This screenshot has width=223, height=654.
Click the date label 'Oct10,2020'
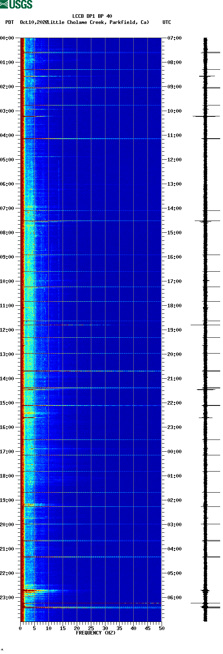point(34,22)
